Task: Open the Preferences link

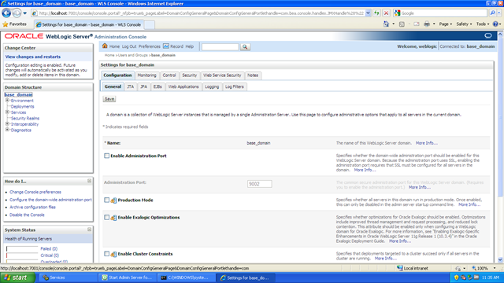Action: point(150,46)
